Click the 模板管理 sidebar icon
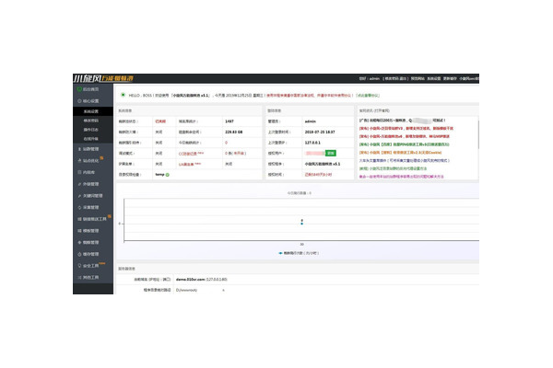 pos(77,230)
